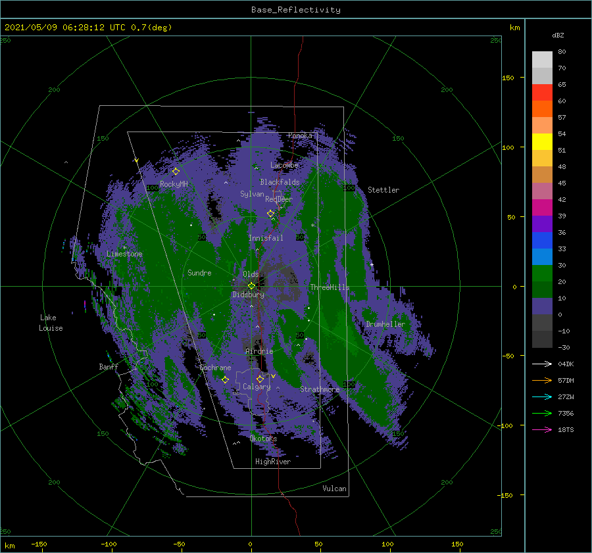Image resolution: width=592 pixels, height=553 pixels.
Task: Click the 18TS legend text
Action: click(566, 429)
